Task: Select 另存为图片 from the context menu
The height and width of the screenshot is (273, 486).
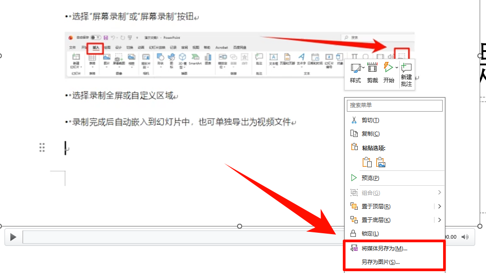Action: coord(380,262)
